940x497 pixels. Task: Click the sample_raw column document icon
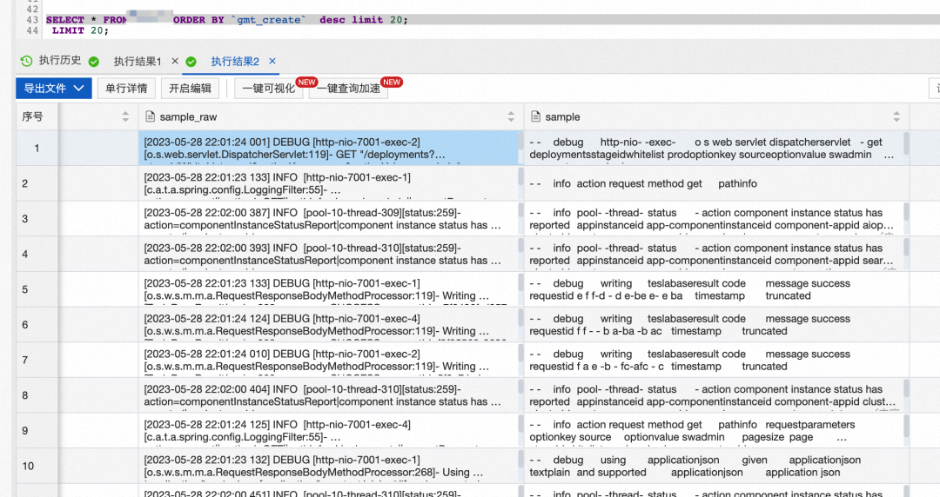tap(151, 116)
